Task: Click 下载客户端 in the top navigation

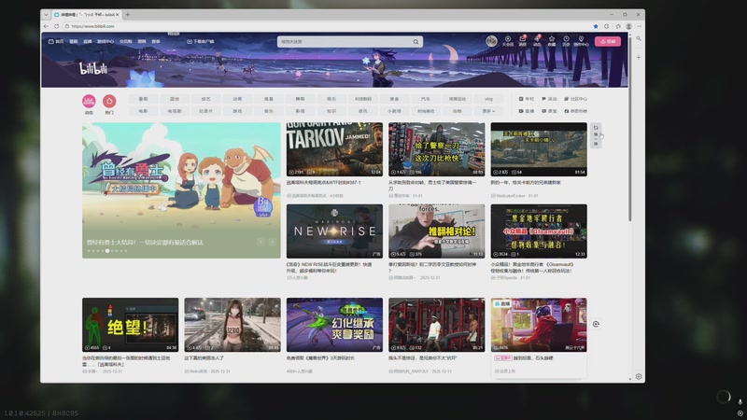Action: tap(201, 41)
